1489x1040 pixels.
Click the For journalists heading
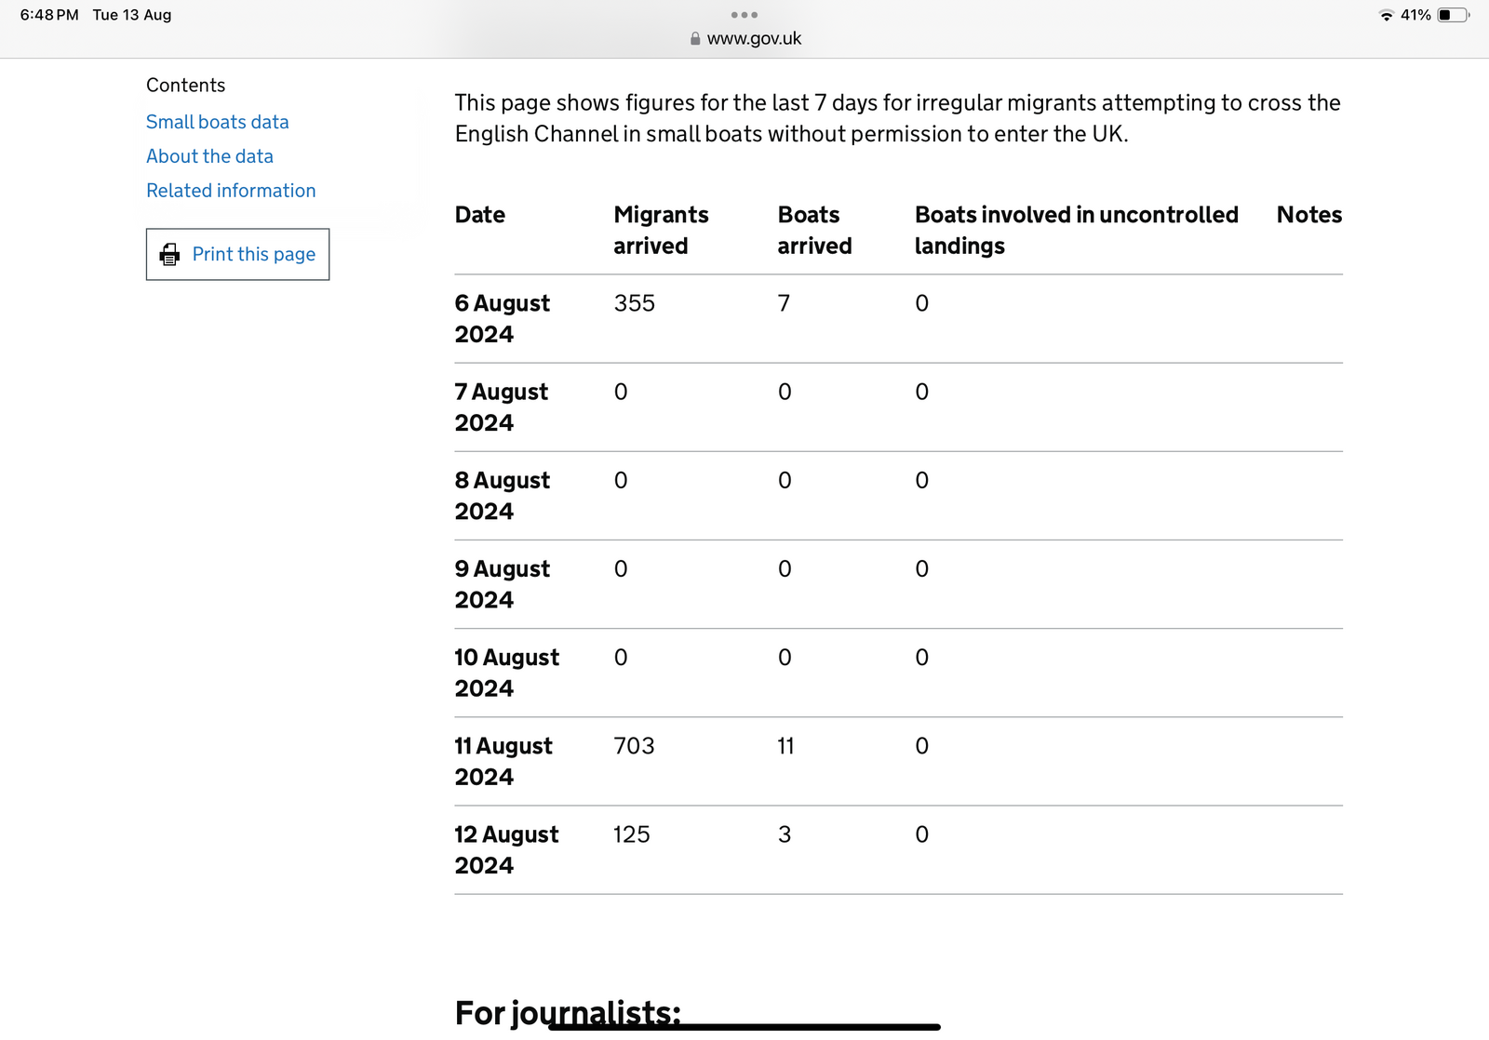pos(567,1012)
